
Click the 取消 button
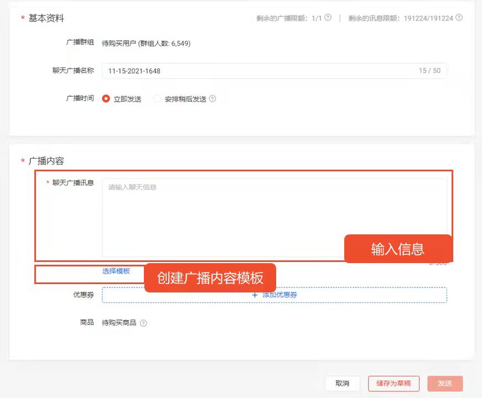[x=342, y=384]
